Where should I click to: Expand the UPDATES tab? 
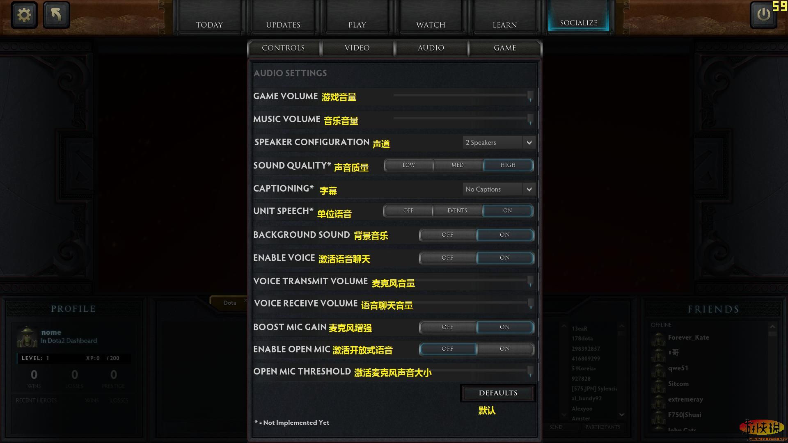282,24
